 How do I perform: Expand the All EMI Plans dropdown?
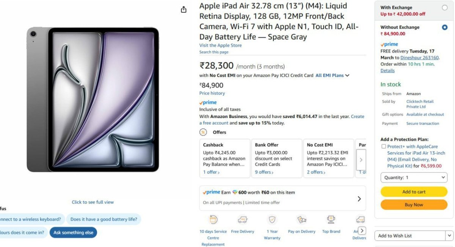coord(332,75)
